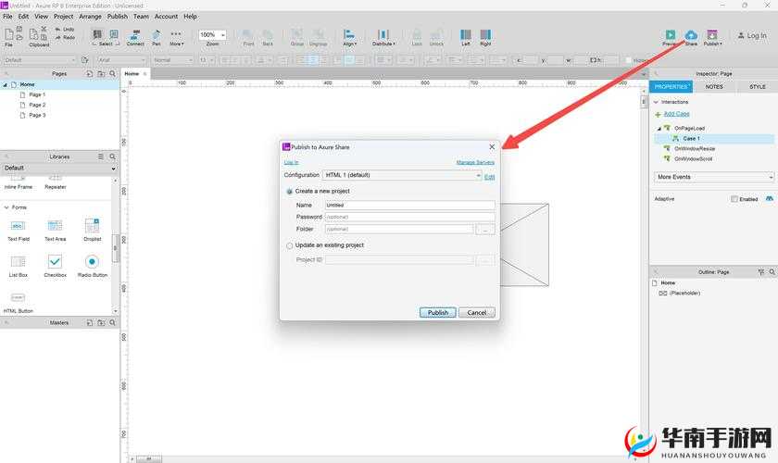
Task: Click the List Box widget icon
Action: pos(19,262)
